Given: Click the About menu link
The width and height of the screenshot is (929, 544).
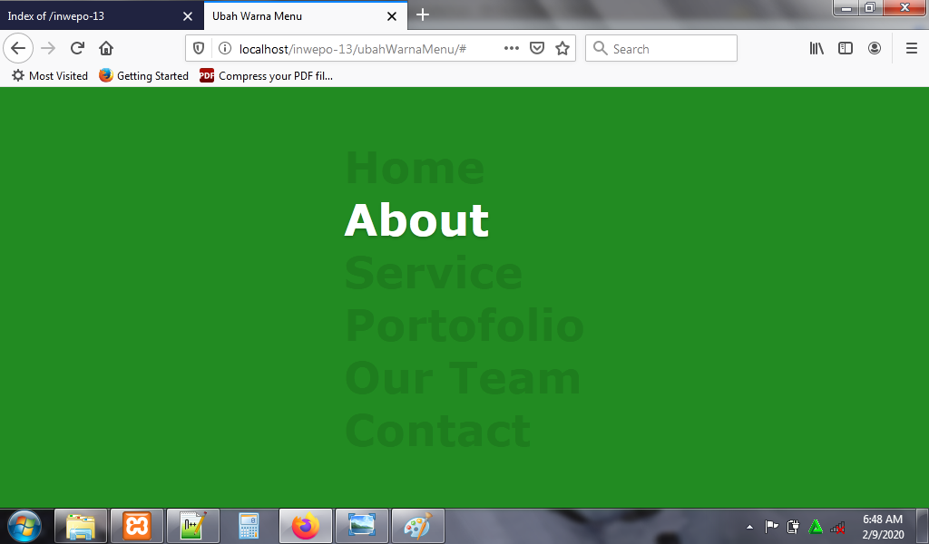Looking at the screenshot, I should (x=416, y=220).
